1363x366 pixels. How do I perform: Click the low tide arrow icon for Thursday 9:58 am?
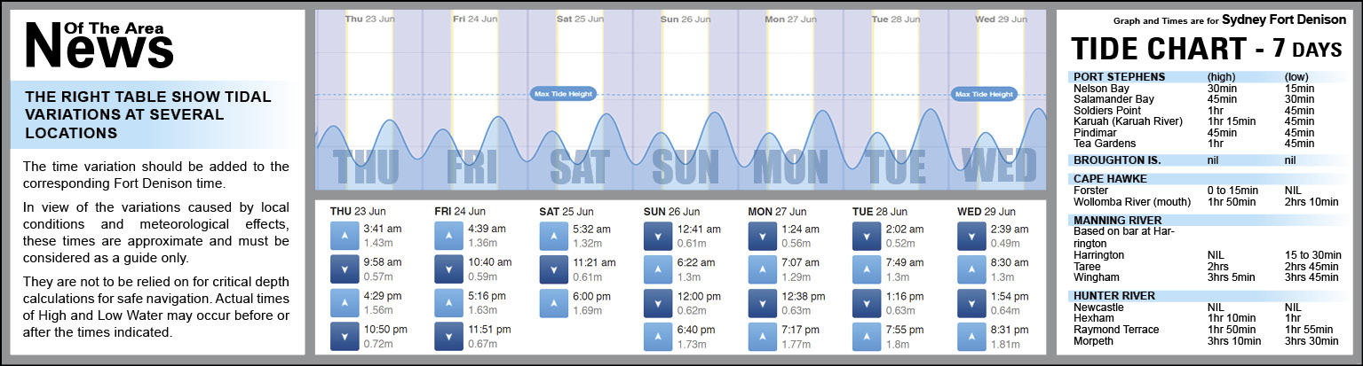tap(345, 269)
